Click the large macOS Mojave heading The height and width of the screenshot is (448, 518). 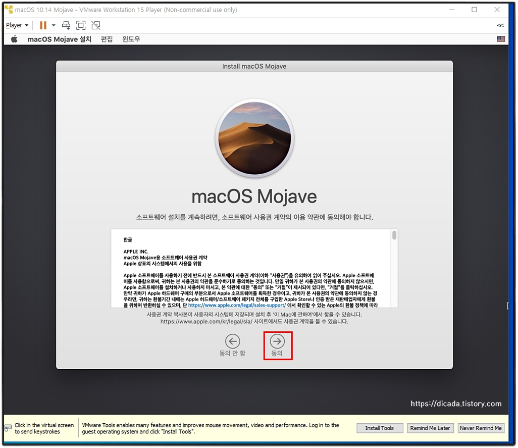coord(254,196)
